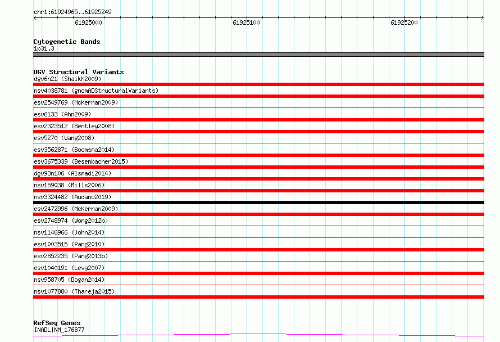This screenshot has width=500, height=342.
Task: Select the magenta INADL gene track line
Action: [x=258, y=335]
